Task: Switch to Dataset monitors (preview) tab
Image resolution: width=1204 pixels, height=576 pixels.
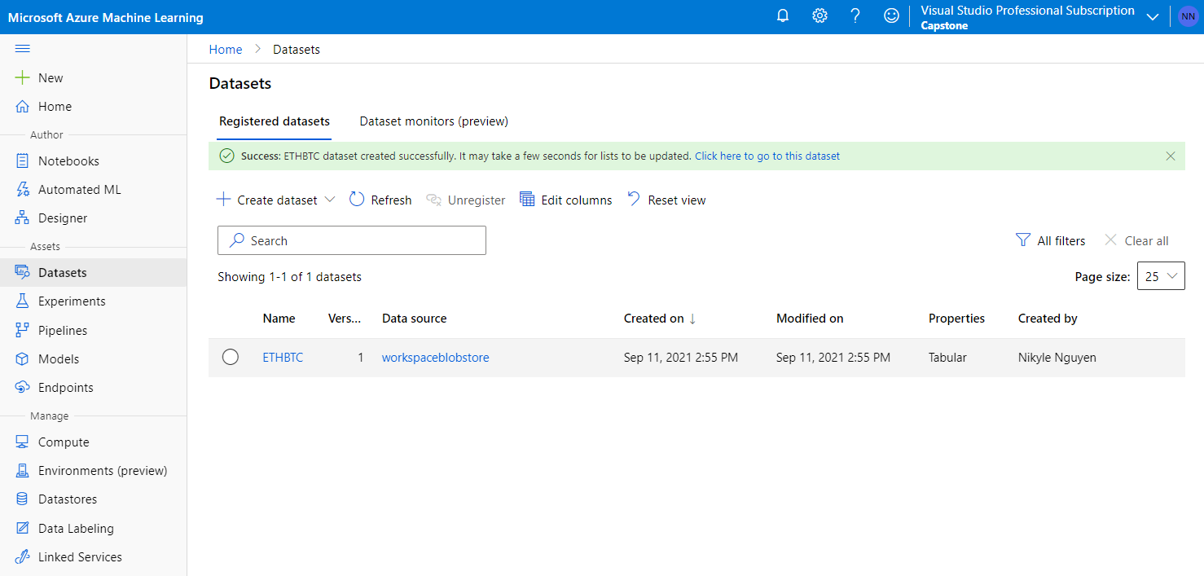Action: point(434,121)
